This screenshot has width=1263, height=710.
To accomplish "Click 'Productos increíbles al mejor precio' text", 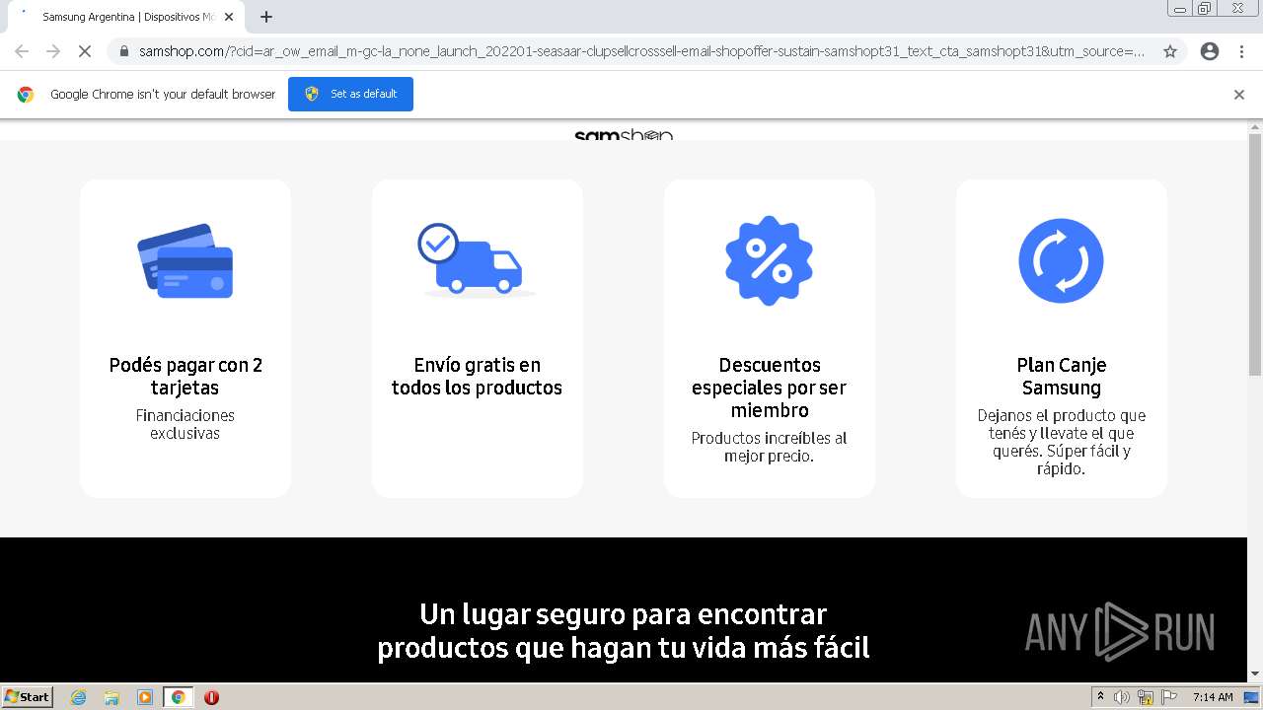I will click(769, 447).
